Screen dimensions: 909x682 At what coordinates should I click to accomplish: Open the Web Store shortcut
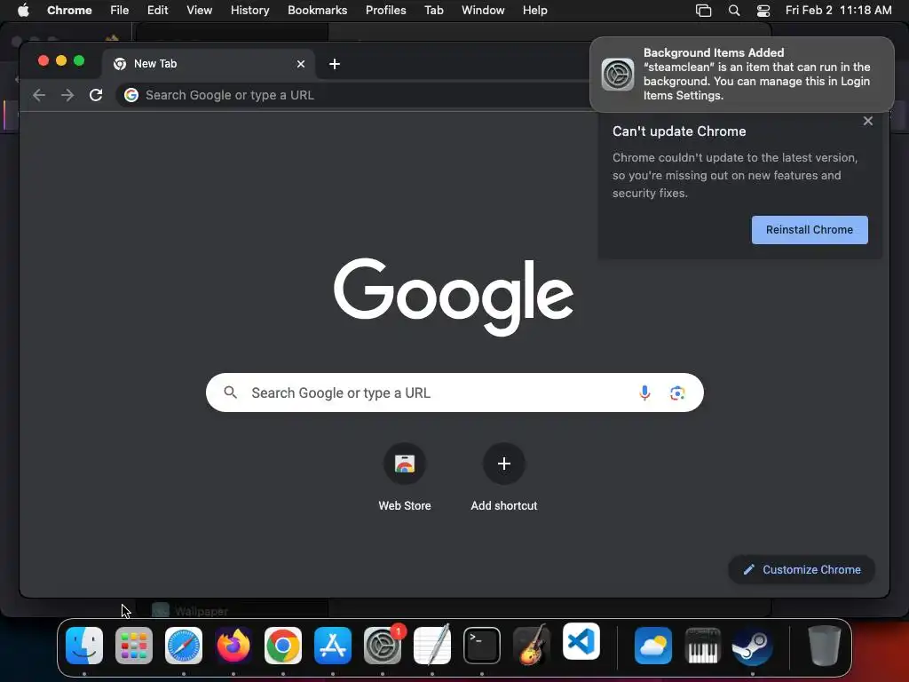(x=405, y=477)
